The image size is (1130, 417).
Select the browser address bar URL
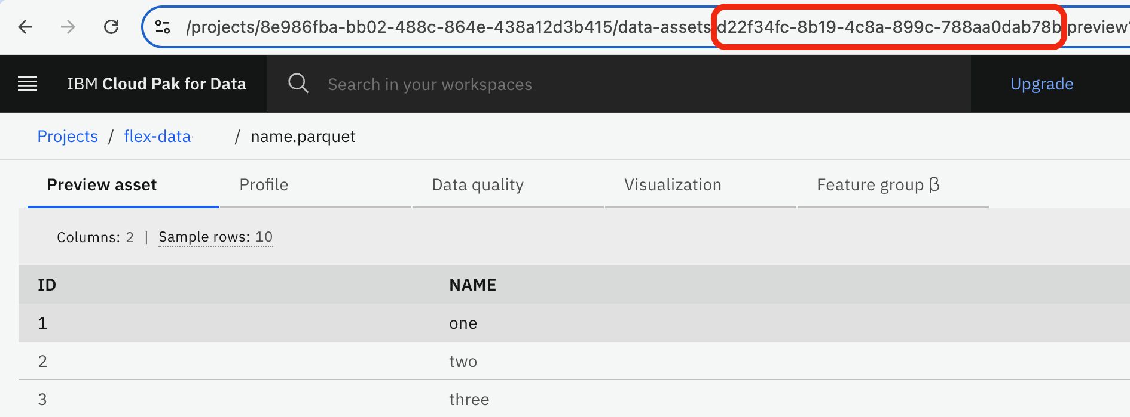click(419, 27)
